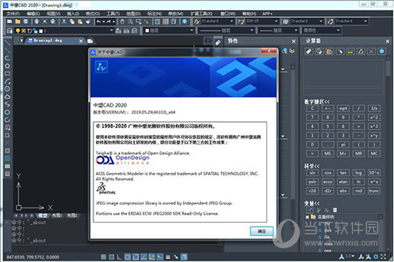Select the Spline tool in the draw toolbar
Image resolution: width=394 pixels, height=262 pixels.
(7, 104)
